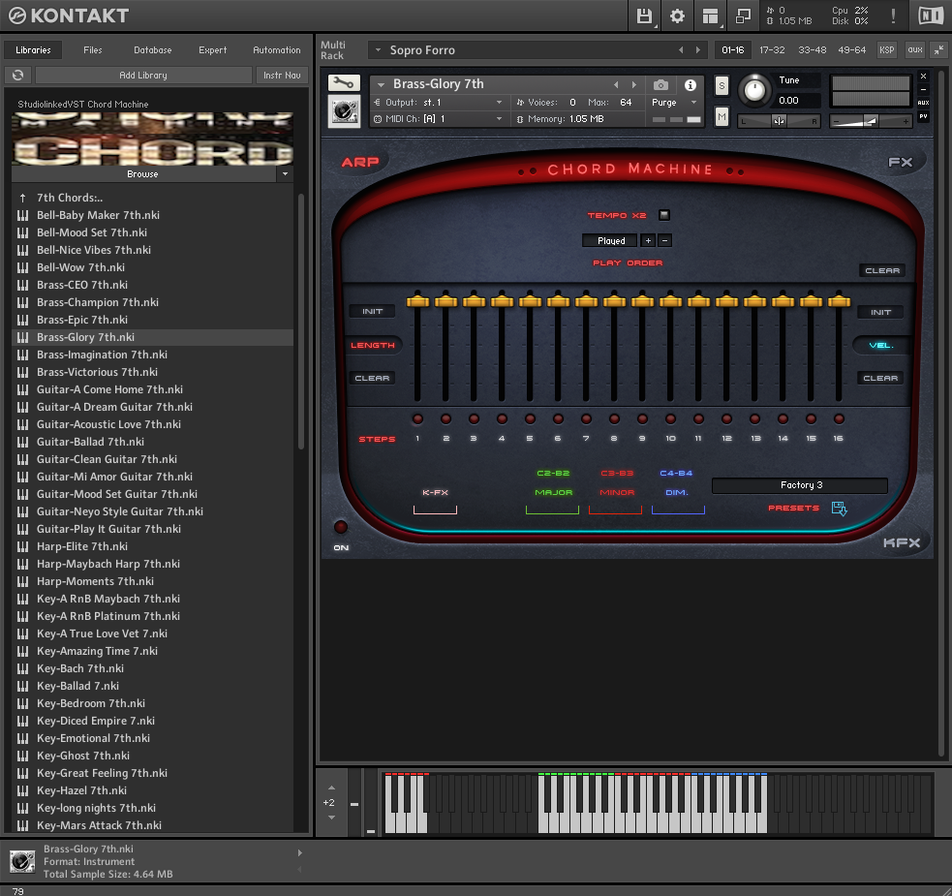Open the Factory 3 presets menu
The height and width of the screenshot is (896, 952).
800,485
